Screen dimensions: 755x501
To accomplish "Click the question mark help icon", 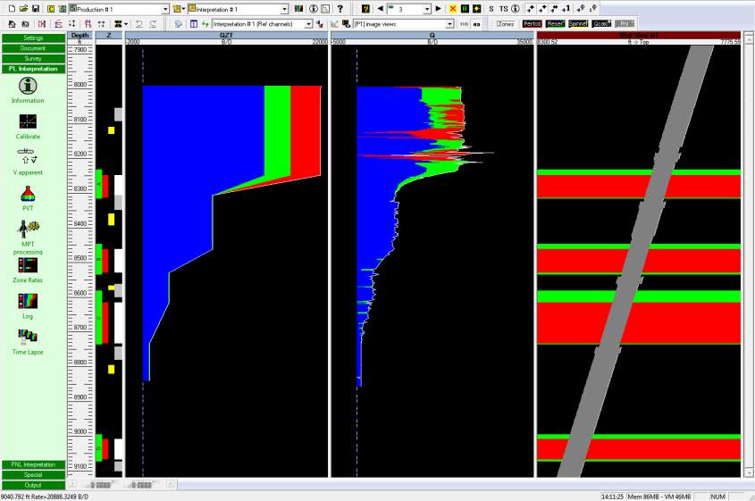I will (340, 8).
